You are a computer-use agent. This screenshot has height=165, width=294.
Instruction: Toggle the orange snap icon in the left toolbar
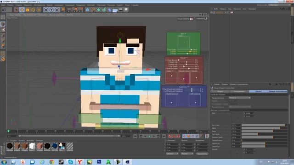click(x=3, y=59)
